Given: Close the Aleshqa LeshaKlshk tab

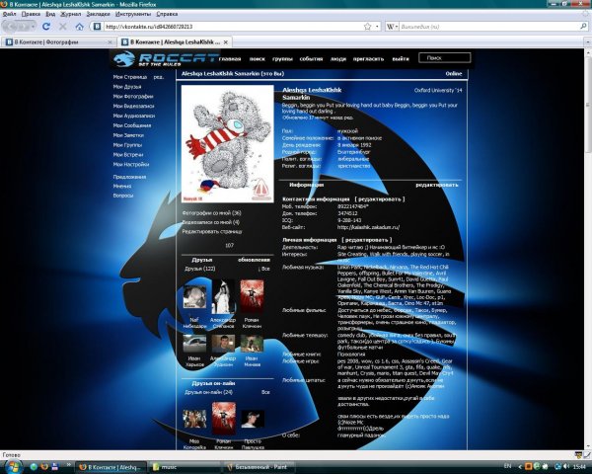Looking at the screenshot, I should (225, 42).
